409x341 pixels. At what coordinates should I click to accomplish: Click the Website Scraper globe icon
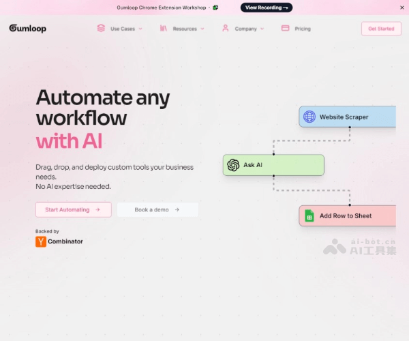coord(309,117)
